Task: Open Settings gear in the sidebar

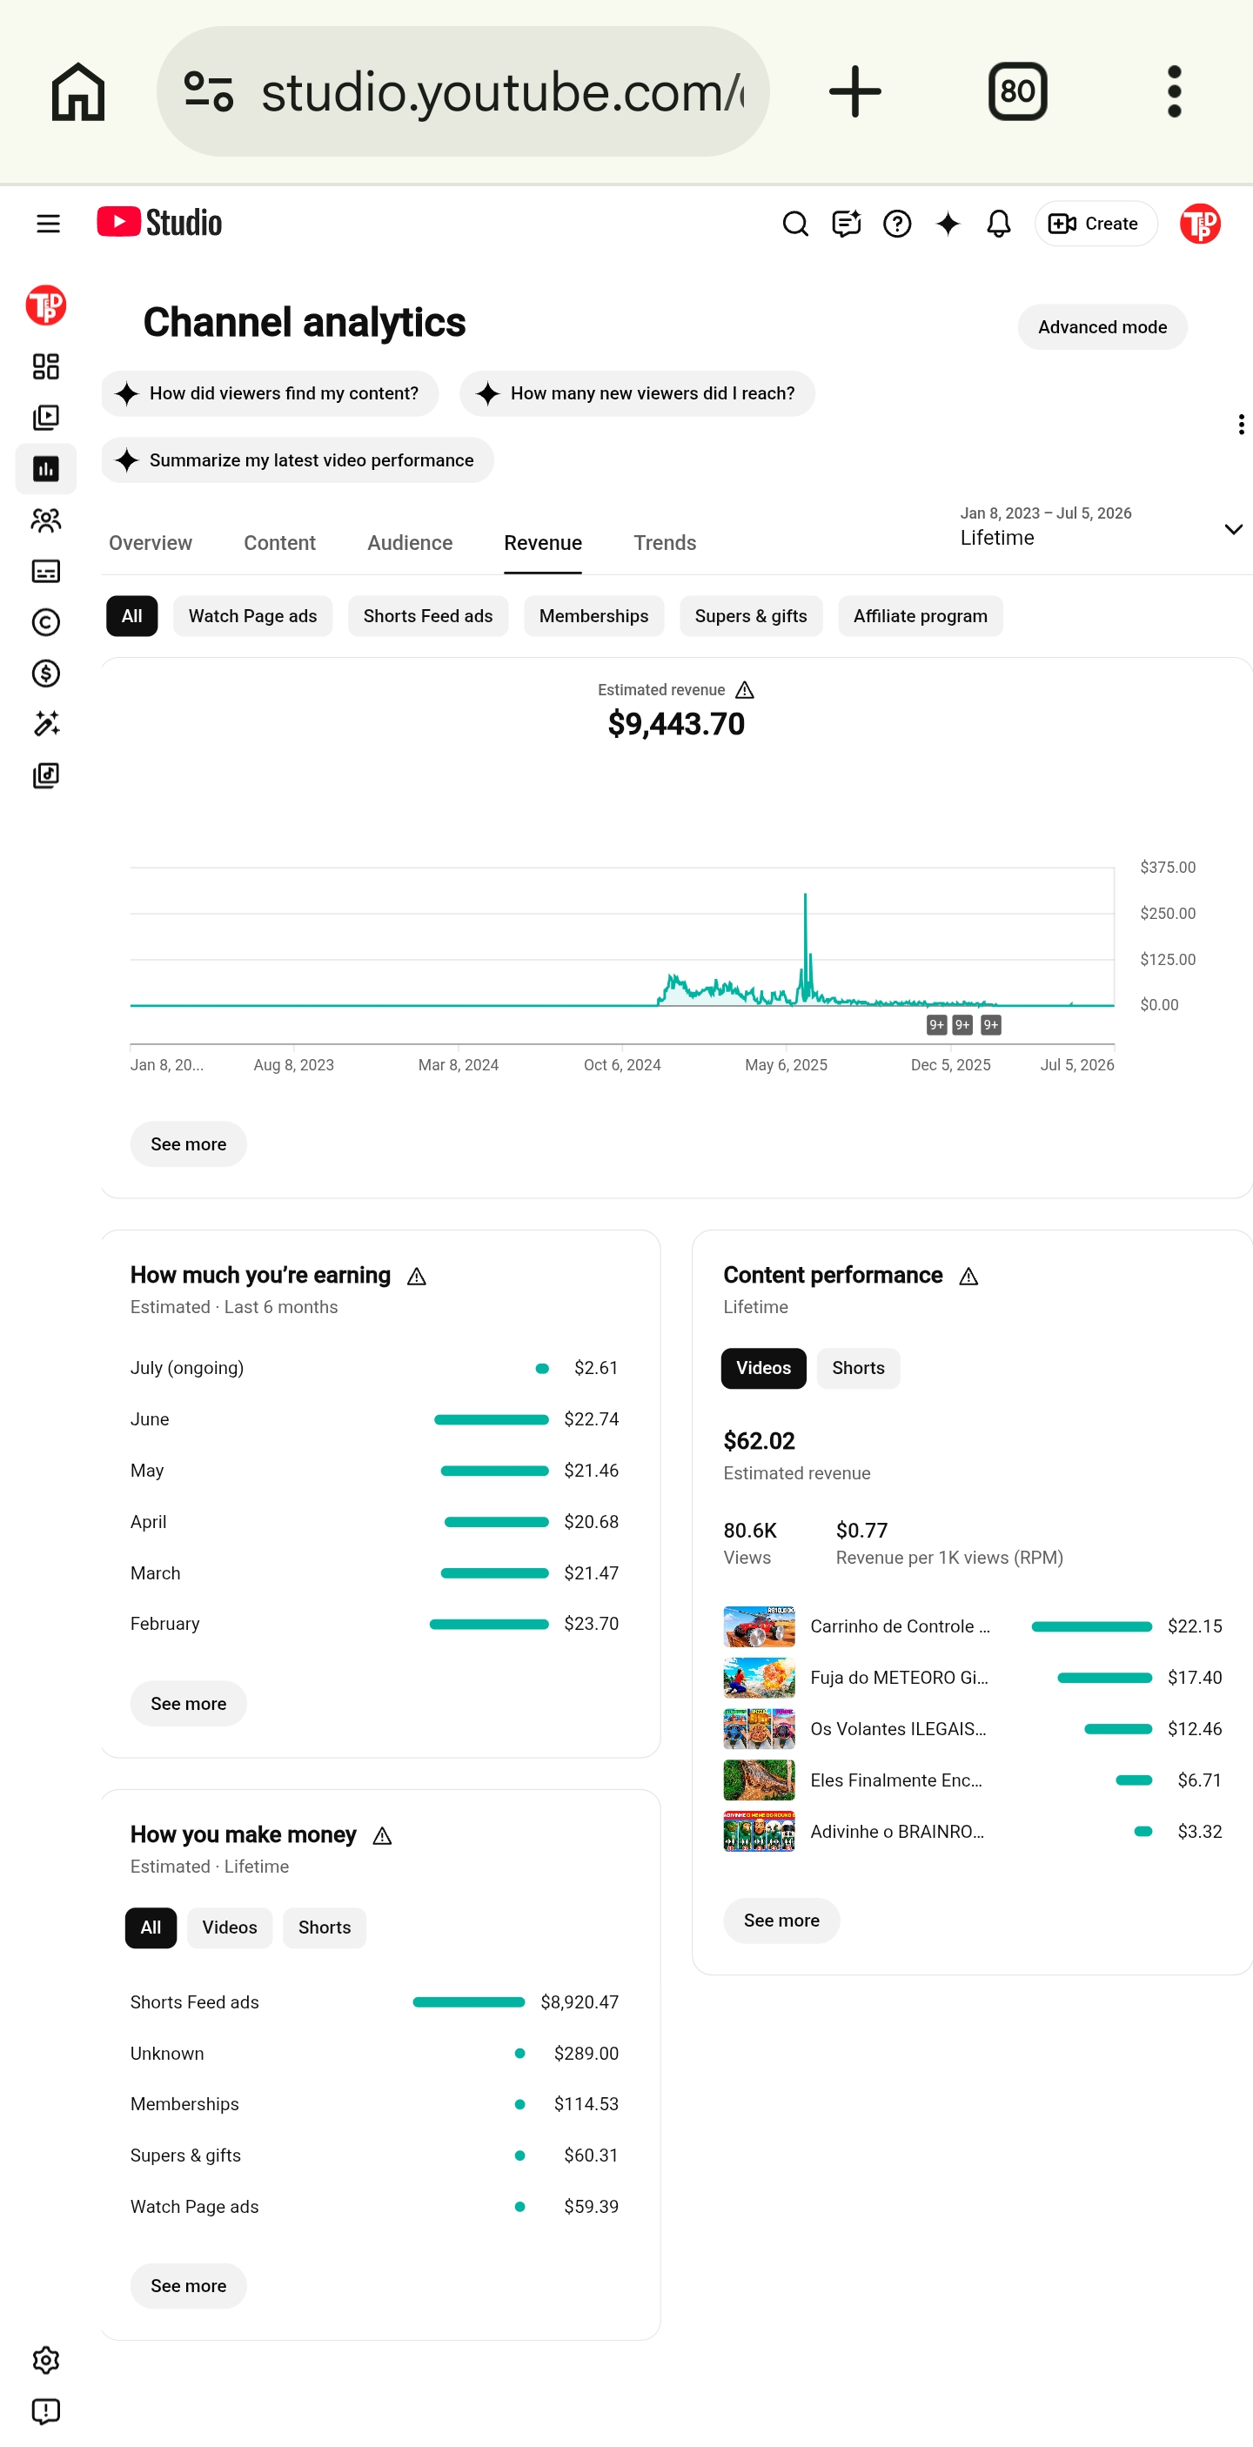Action: point(45,2360)
